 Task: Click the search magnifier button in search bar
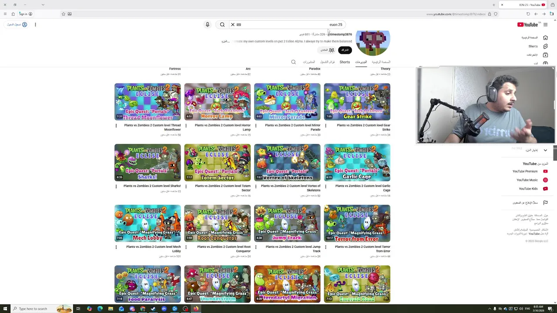point(222,25)
